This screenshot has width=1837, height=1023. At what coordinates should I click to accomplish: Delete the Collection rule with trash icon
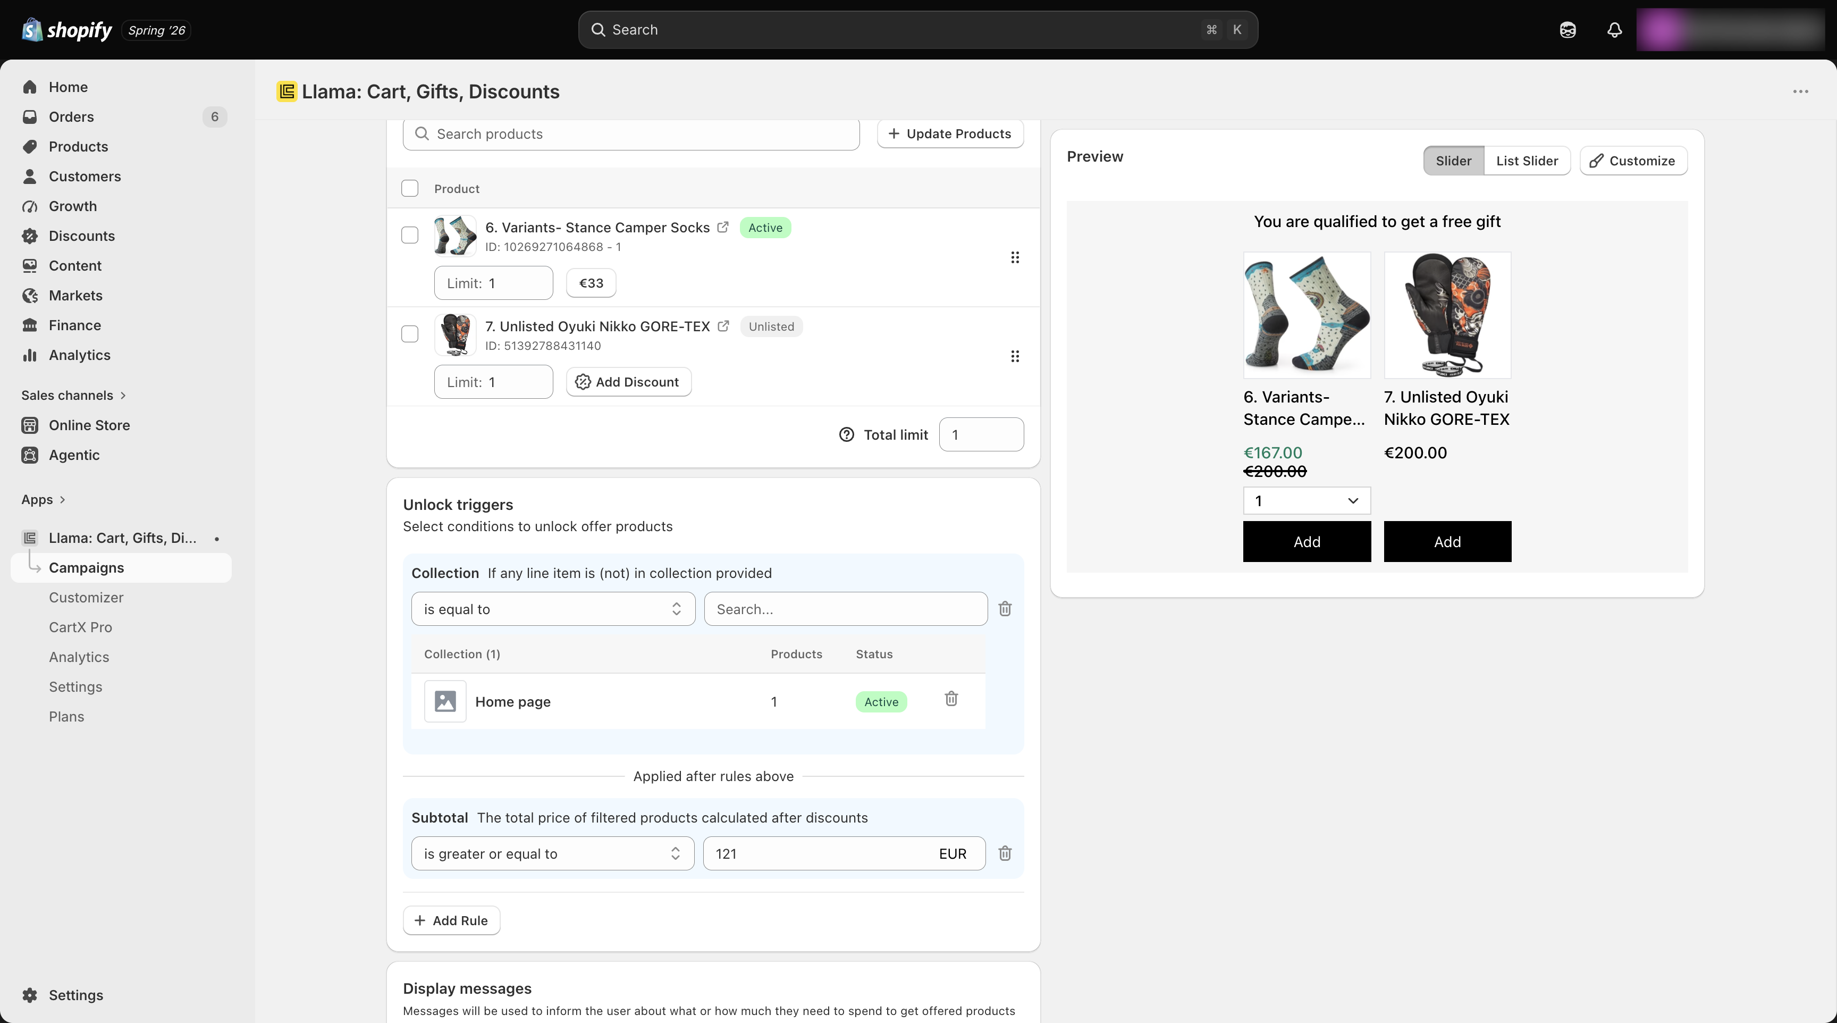pos(1005,608)
